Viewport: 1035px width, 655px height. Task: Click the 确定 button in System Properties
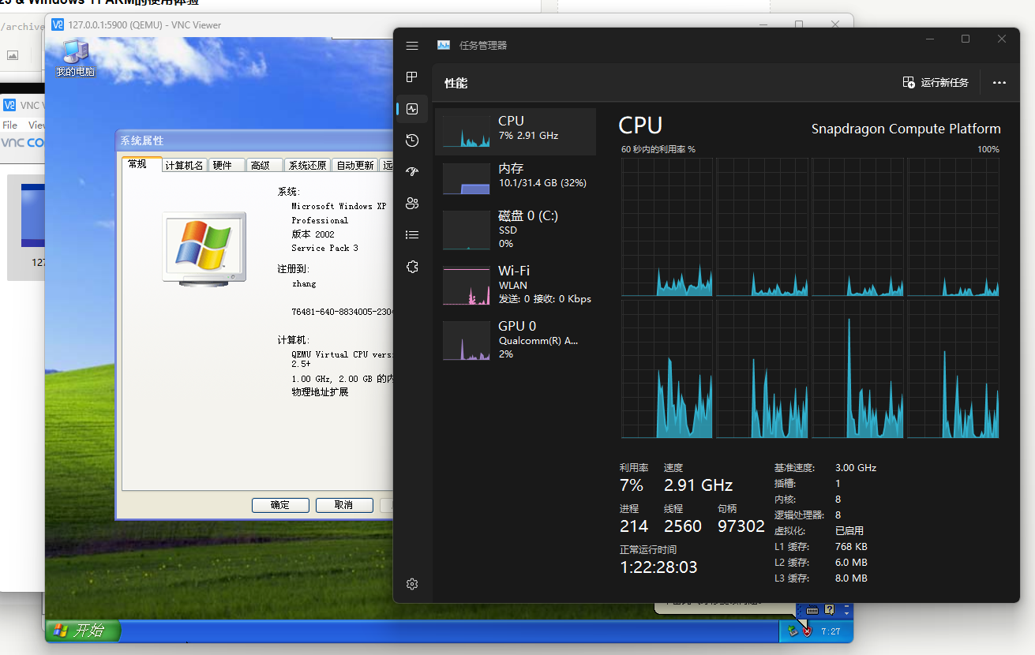280,505
